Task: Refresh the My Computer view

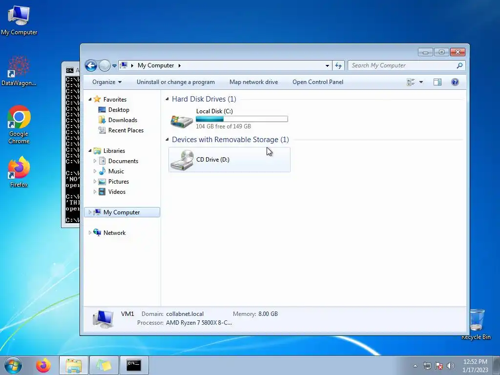Action: coord(338,66)
